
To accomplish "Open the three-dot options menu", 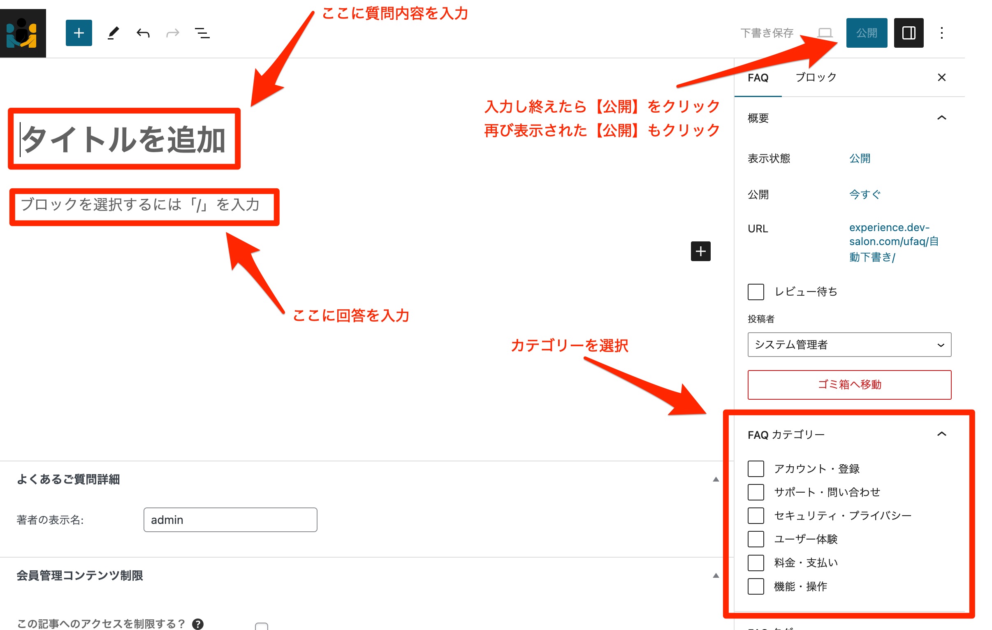I will click(x=941, y=33).
